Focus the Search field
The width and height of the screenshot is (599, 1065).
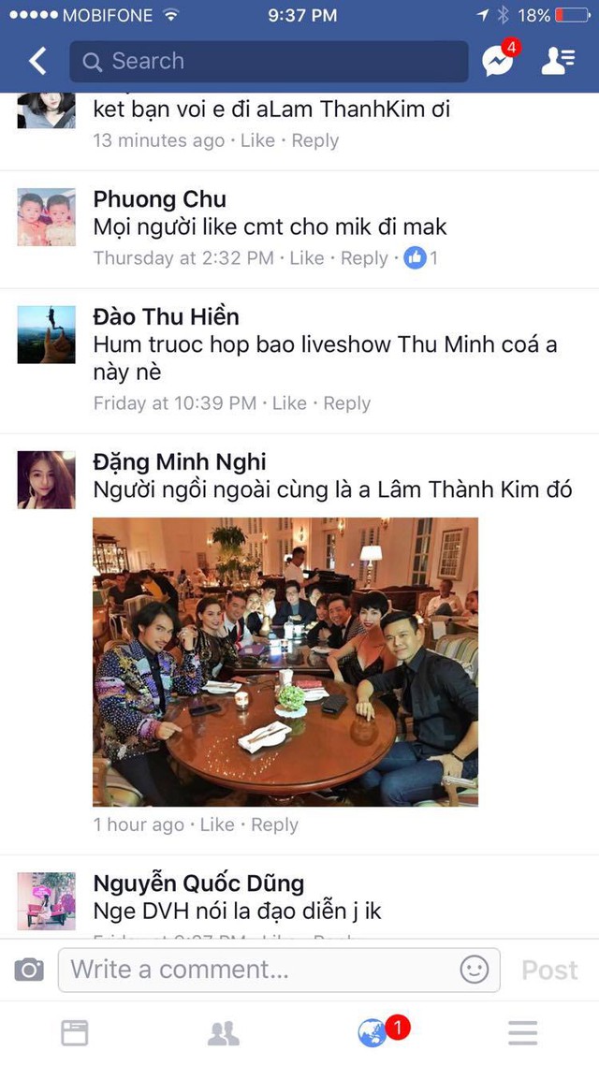coord(269,61)
